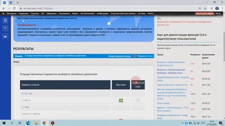Bookmark this page with star icon
Image resolution: width=225 pixels, height=126 pixels.
(x=205, y=8)
